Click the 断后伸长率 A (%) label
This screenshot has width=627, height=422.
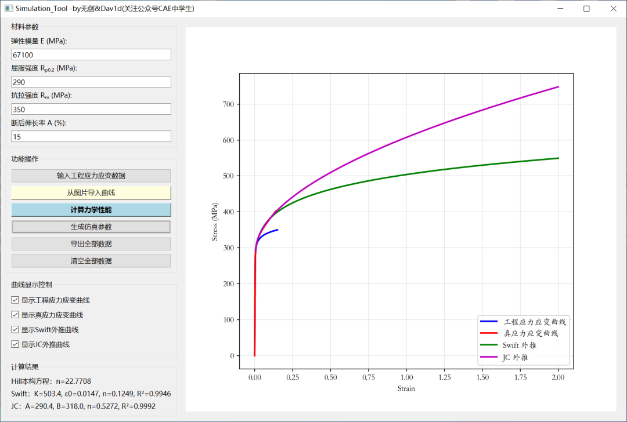[39, 123]
